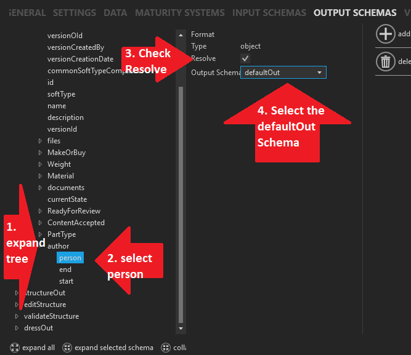Viewport: 411px width, 355px height.
Task: Expand the validateStructure schema arrow
Action: tap(17, 316)
